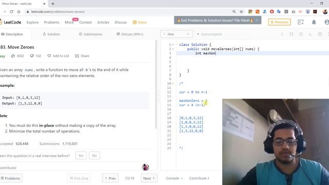Close the Move Zeroes browser tab
Image resolution: width=329 pixels, height=185 pixels.
tap(44, 4)
